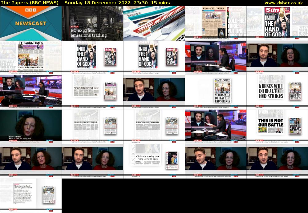
Task: Open the 'EU expands emissions trading' thumbnail
Action: [x=92, y=23]
